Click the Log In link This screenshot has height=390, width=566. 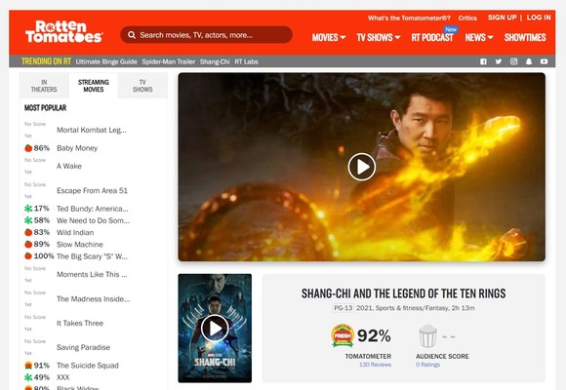point(539,18)
